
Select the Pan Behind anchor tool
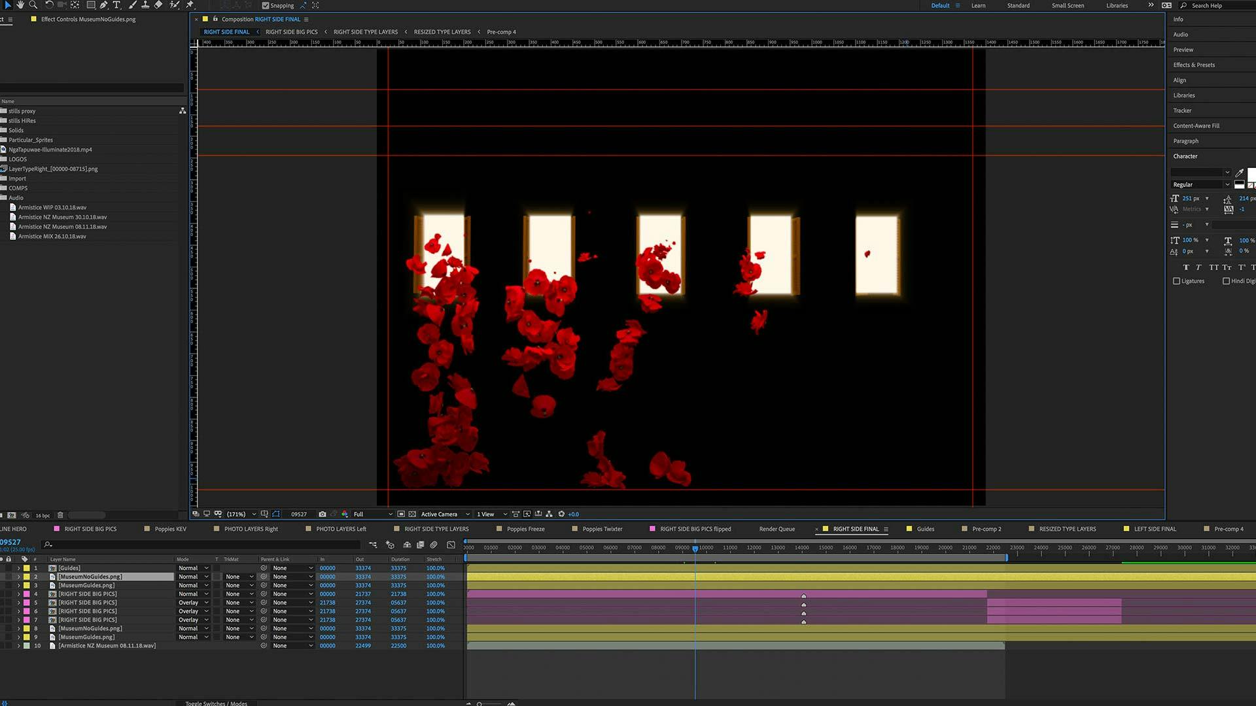click(75, 5)
